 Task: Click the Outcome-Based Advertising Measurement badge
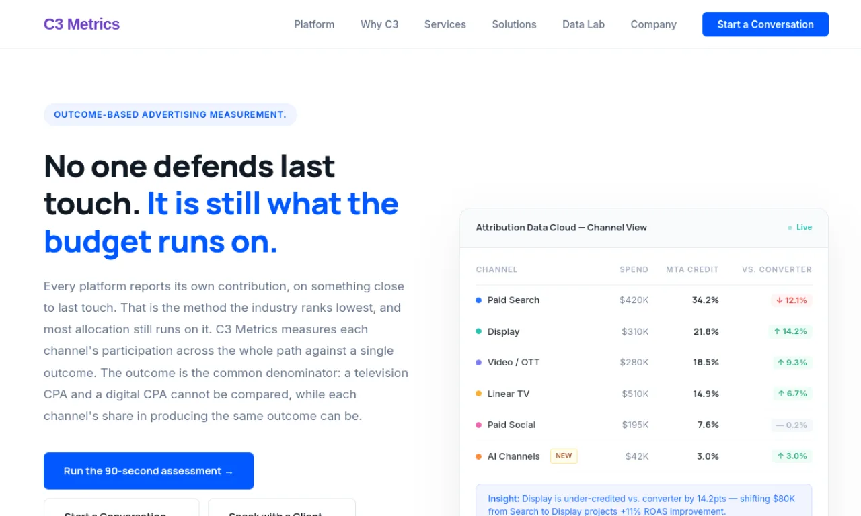click(x=170, y=114)
